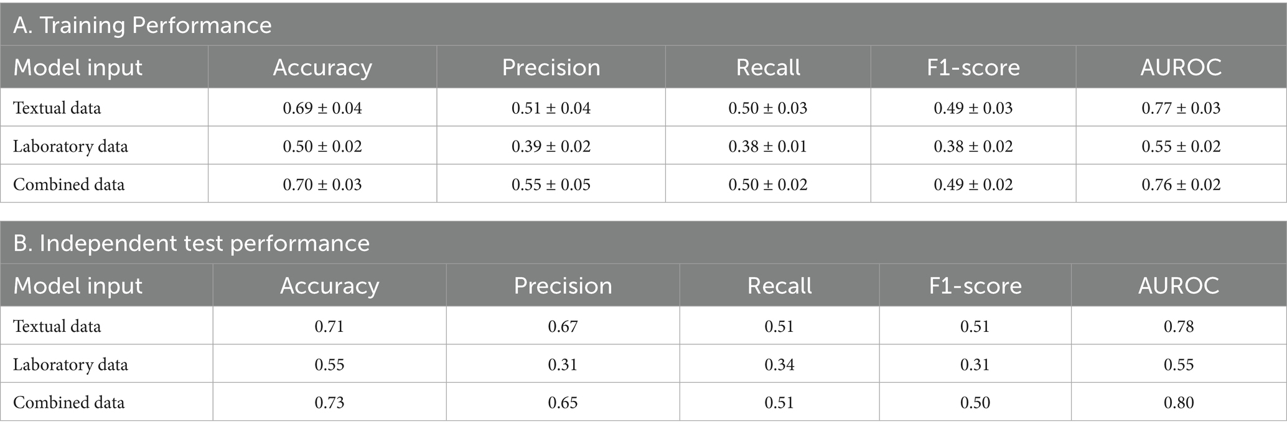This screenshot has width=1287, height=432.
Task: Select the 0.70 ± 0.03 accuracy cell
Action: point(322,185)
